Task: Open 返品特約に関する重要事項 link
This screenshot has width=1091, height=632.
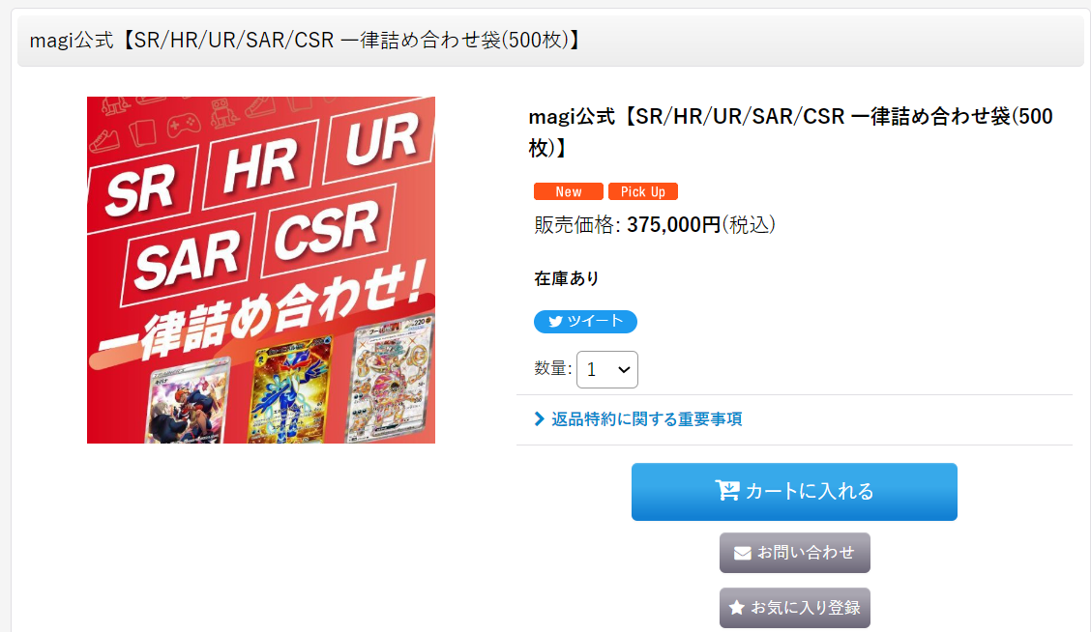Action: [x=646, y=419]
